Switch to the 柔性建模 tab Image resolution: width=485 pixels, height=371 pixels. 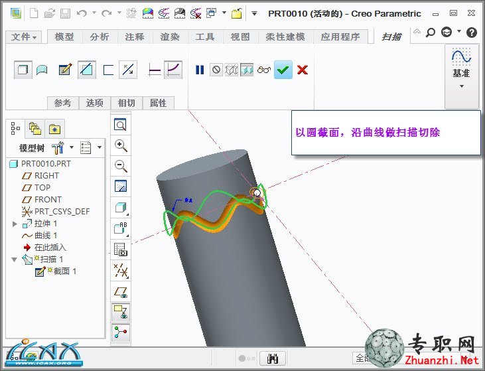point(285,37)
